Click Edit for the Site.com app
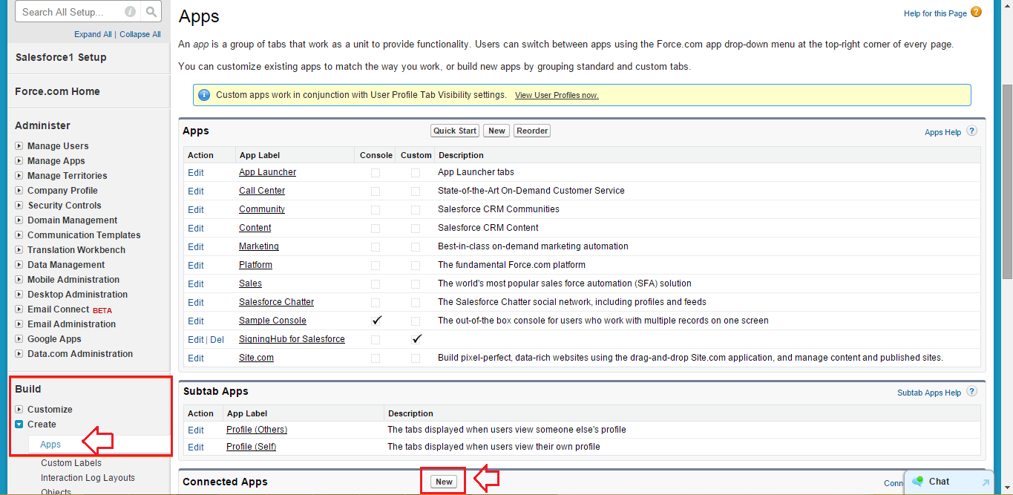This screenshot has width=1013, height=495. click(196, 358)
